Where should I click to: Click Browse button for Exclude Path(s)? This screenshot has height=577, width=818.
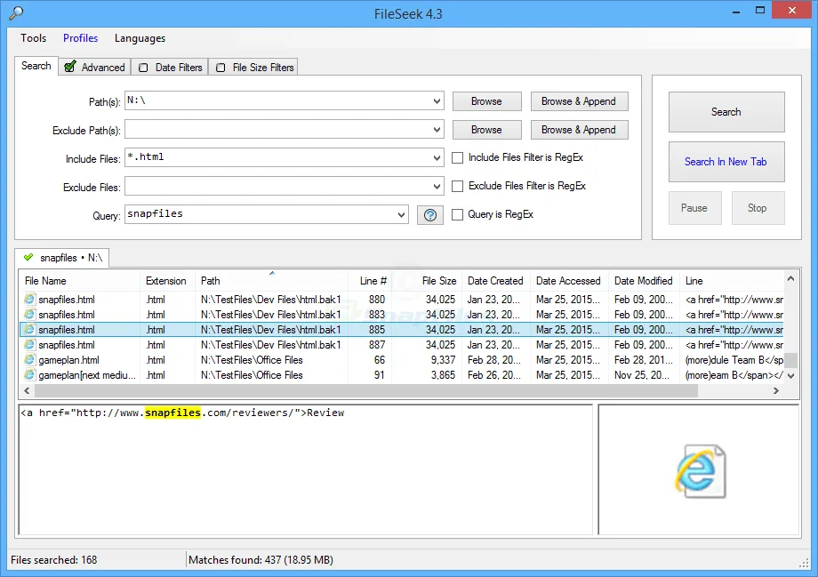[486, 130]
